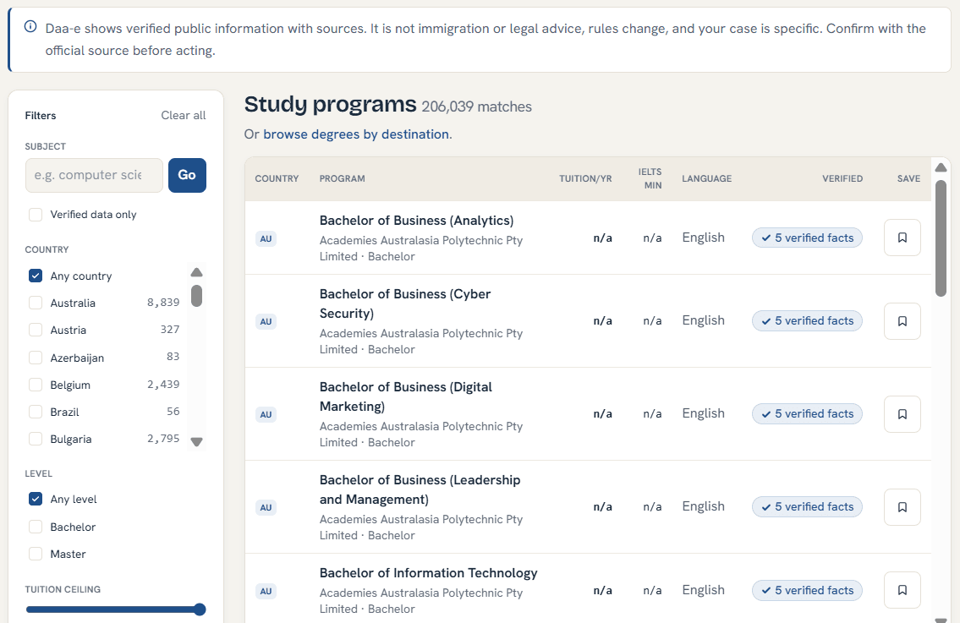Check the Austria country filter
This screenshot has width=960, height=623.
[x=36, y=330]
